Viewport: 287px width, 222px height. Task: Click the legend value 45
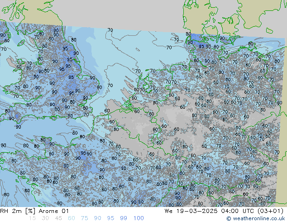point(58,218)
